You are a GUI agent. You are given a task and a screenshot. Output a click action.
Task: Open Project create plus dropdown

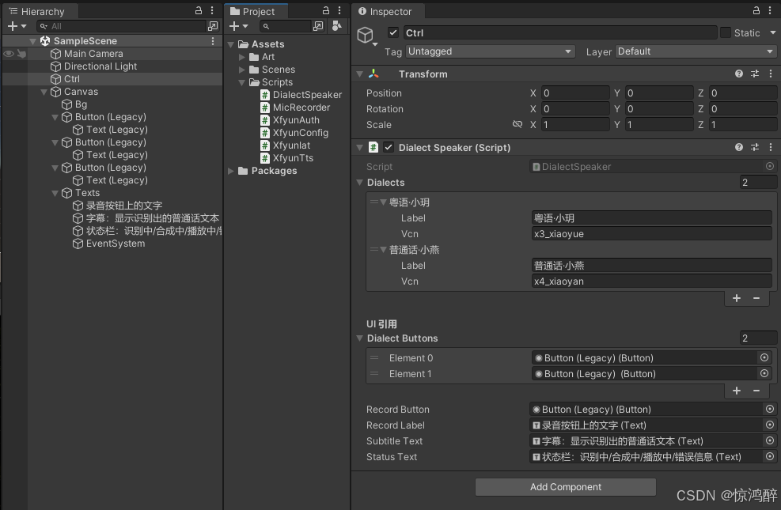[238, 26]
